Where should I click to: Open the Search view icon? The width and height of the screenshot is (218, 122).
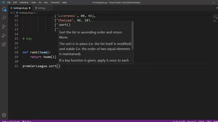coord(4,18)
